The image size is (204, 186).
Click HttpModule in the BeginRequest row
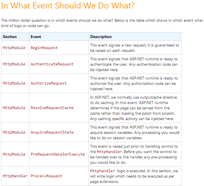14,48
